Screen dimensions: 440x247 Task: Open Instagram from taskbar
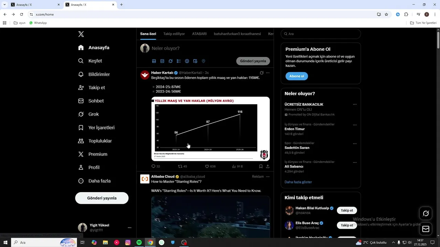(x=128, y=243)
